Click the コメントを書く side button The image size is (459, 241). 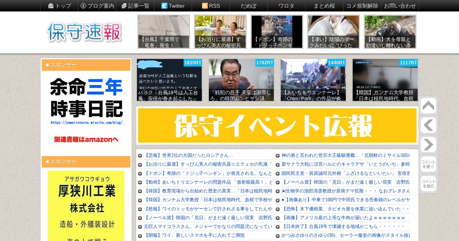(428, 164)
